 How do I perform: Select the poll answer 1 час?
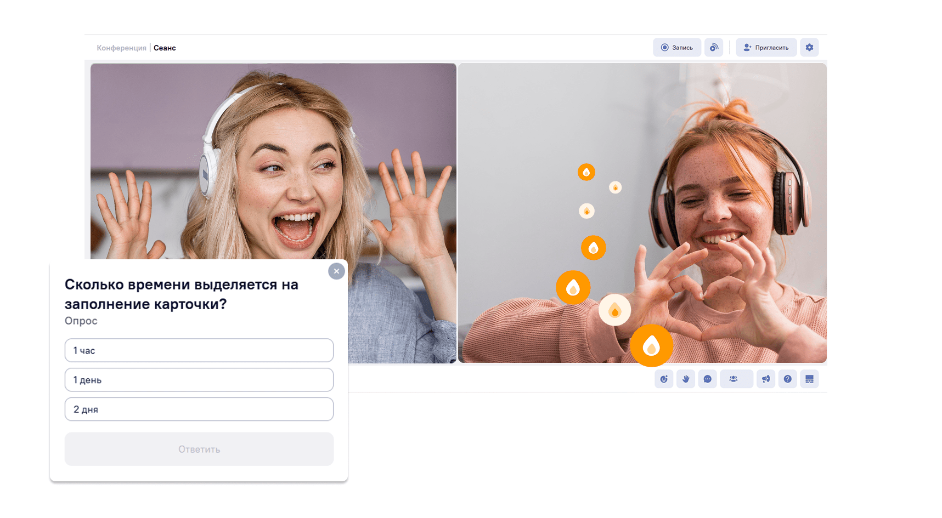(199, 350)
